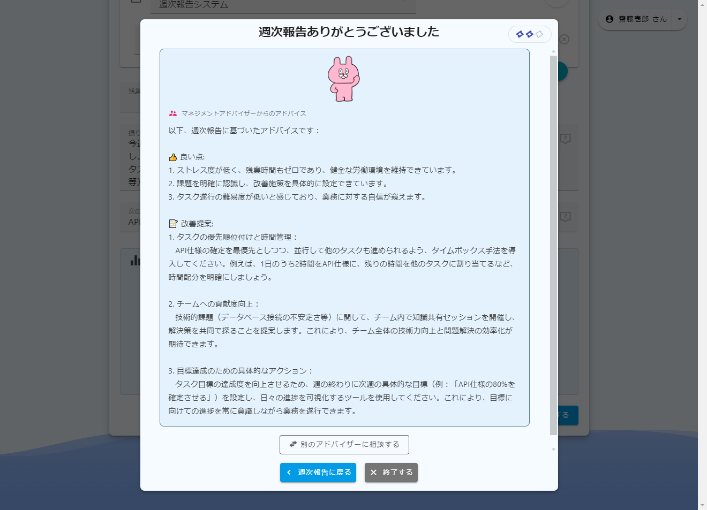Viewport: 707px width, 510px height.
Task: Click the management advisor people icon
Action: click(x=173, y=113)
